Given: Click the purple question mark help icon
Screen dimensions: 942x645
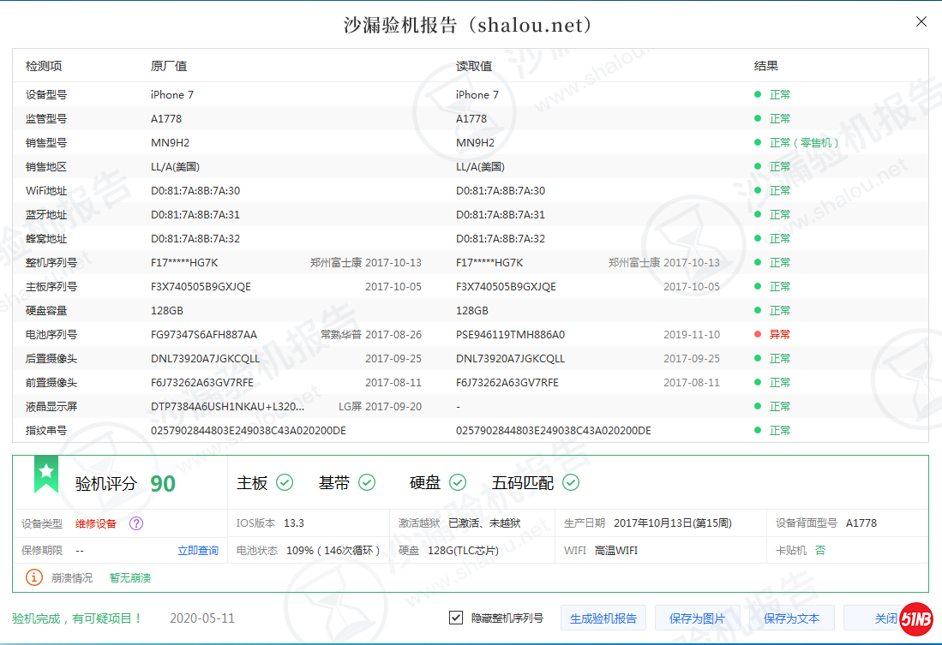Looking at the screenshot, I should point(136,523).
